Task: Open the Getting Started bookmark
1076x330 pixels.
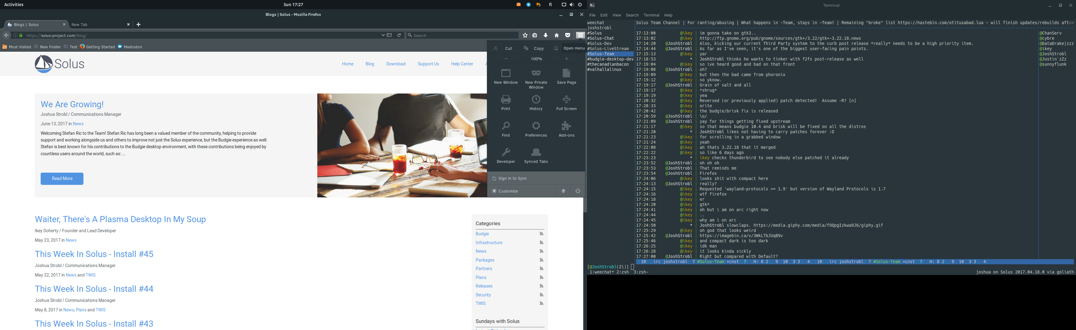Action: (97, 47)
